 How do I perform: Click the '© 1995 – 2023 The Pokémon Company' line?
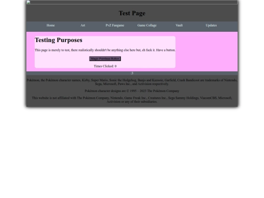[x=132, y=91]
